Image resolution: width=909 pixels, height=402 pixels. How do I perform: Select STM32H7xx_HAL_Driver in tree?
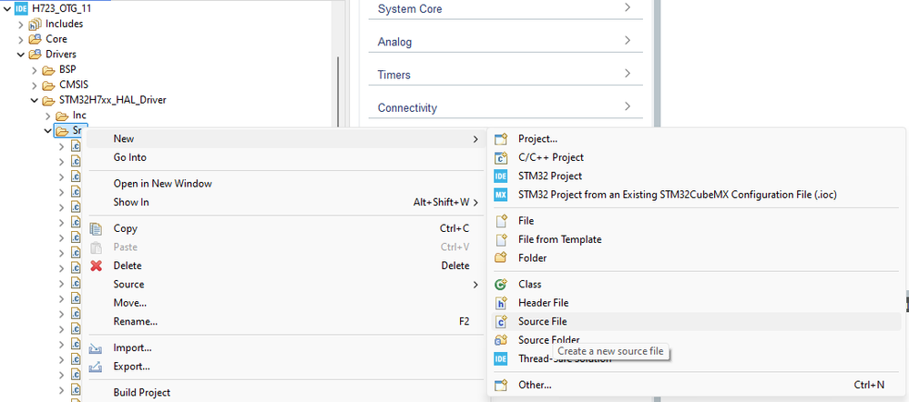pyautogui.click(x=112, y=100)
